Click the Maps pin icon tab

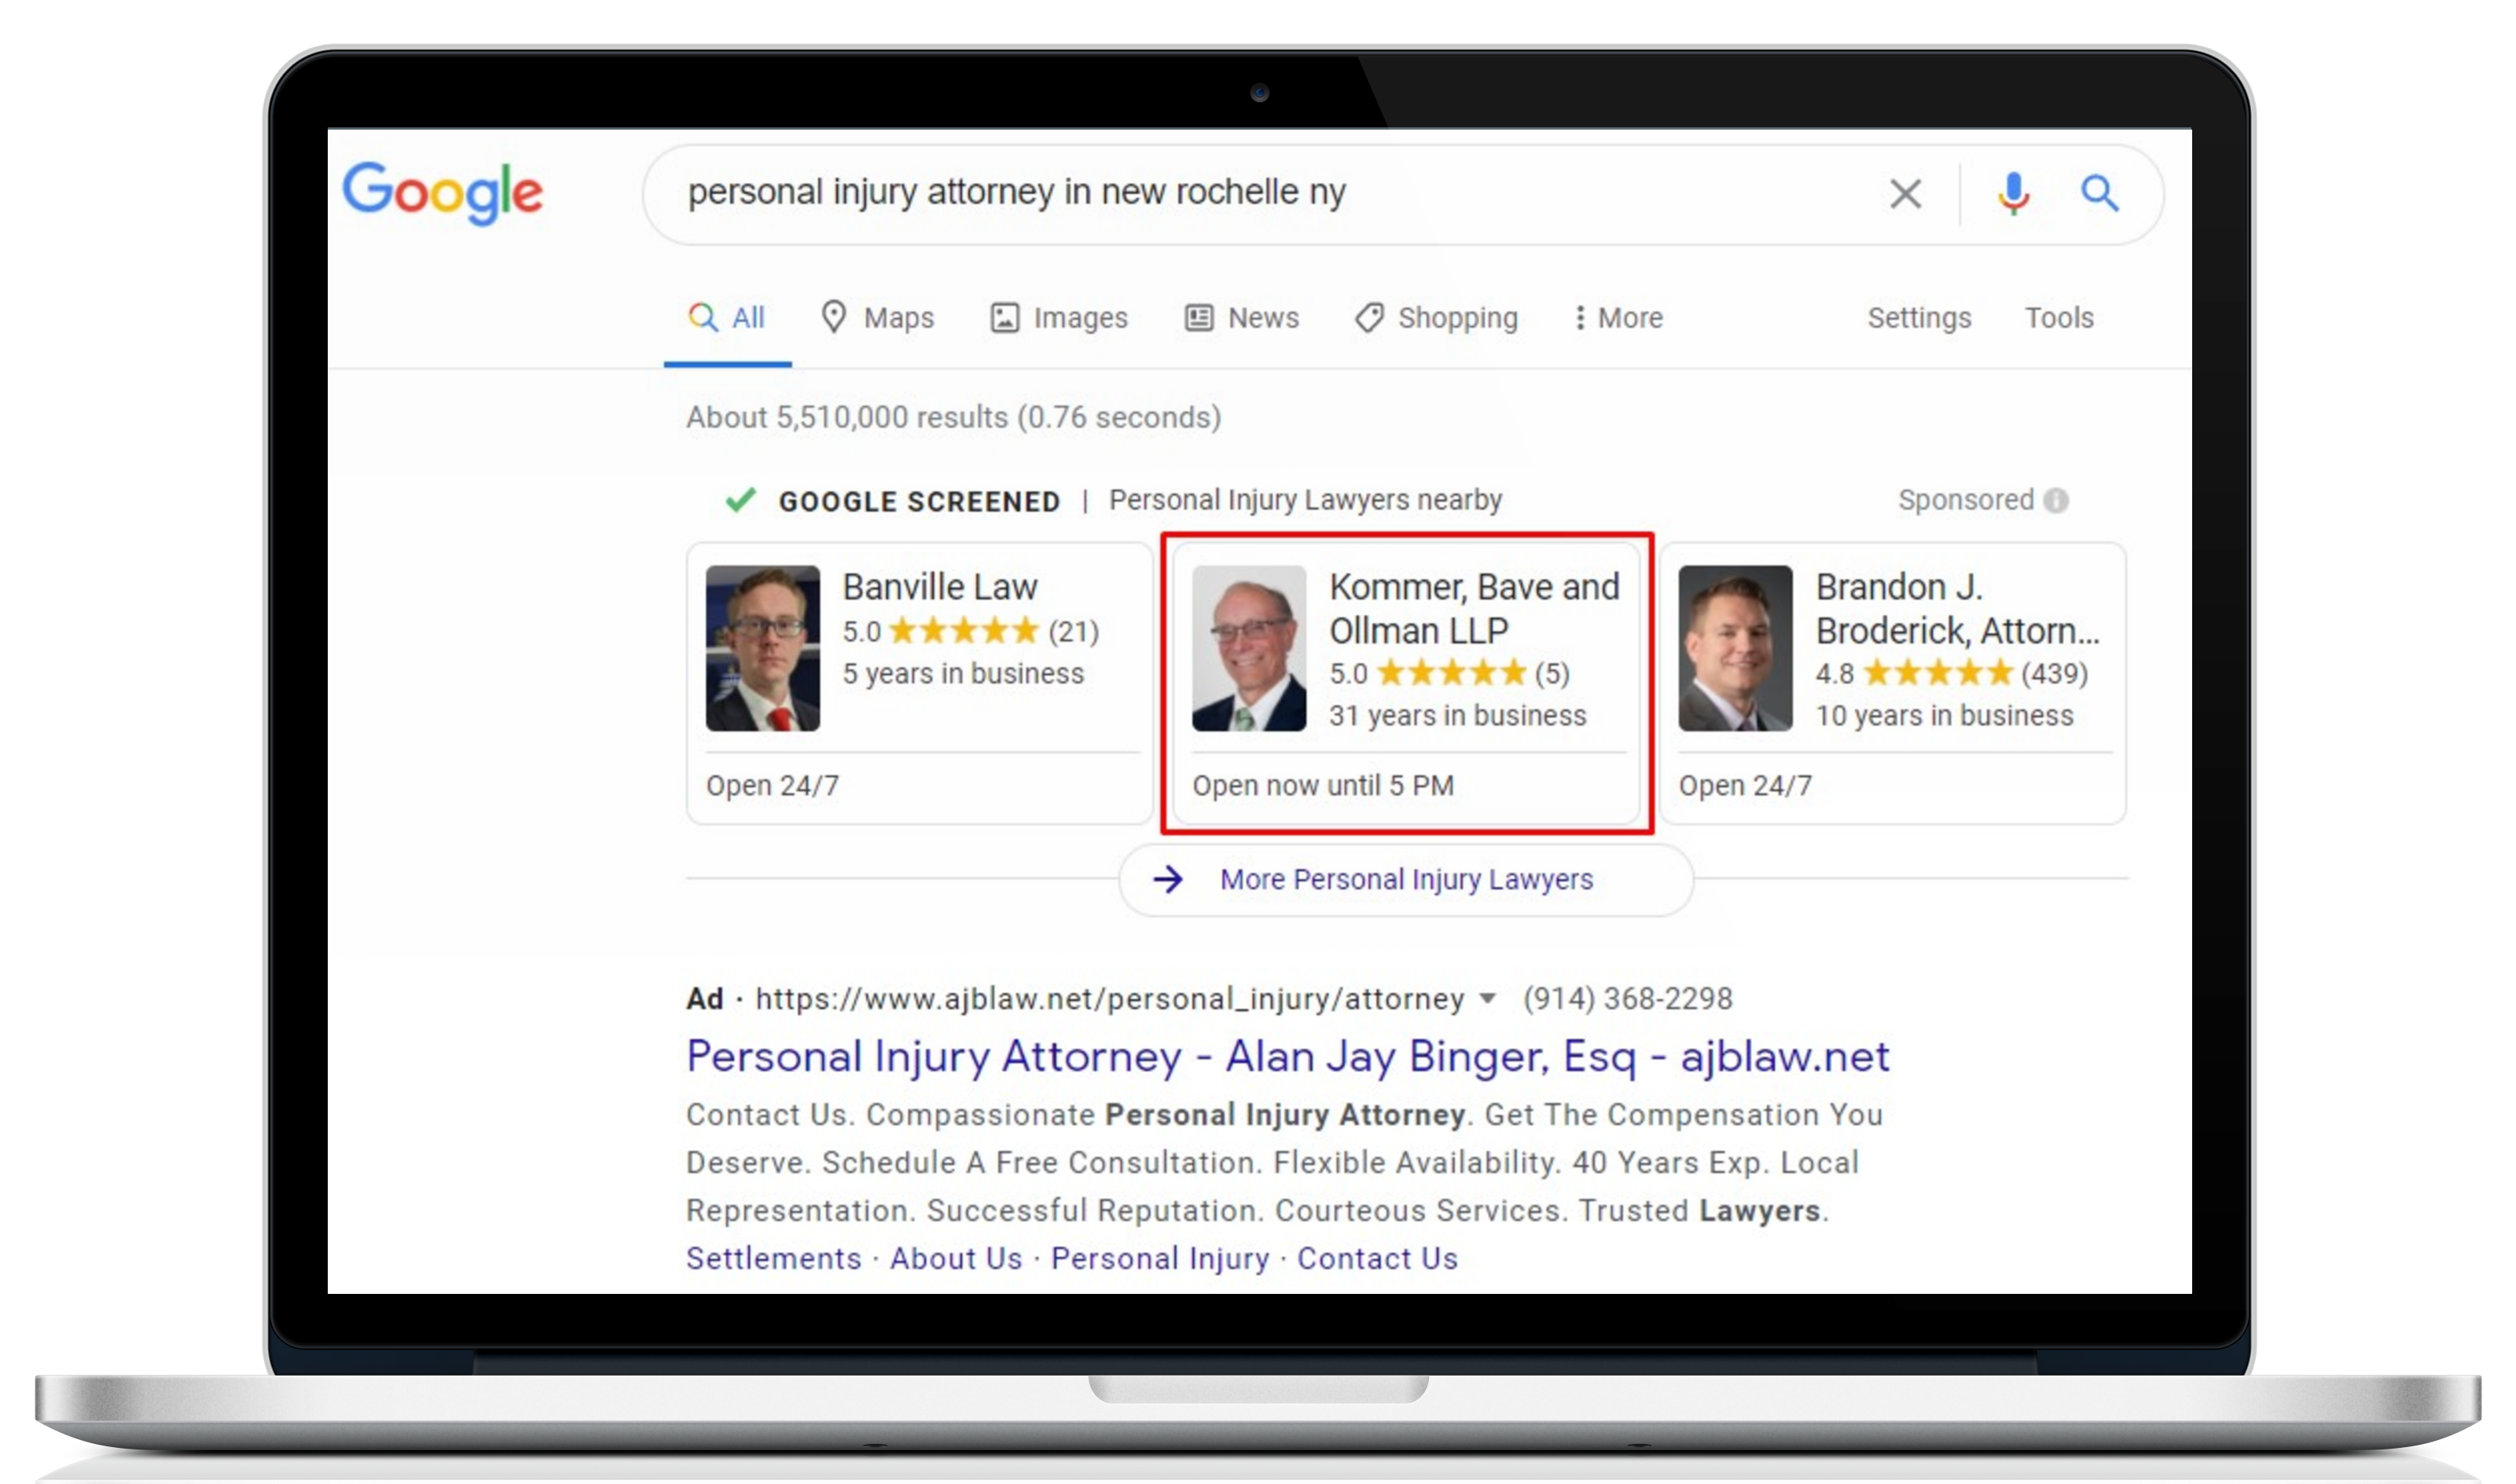click(833, 317)
